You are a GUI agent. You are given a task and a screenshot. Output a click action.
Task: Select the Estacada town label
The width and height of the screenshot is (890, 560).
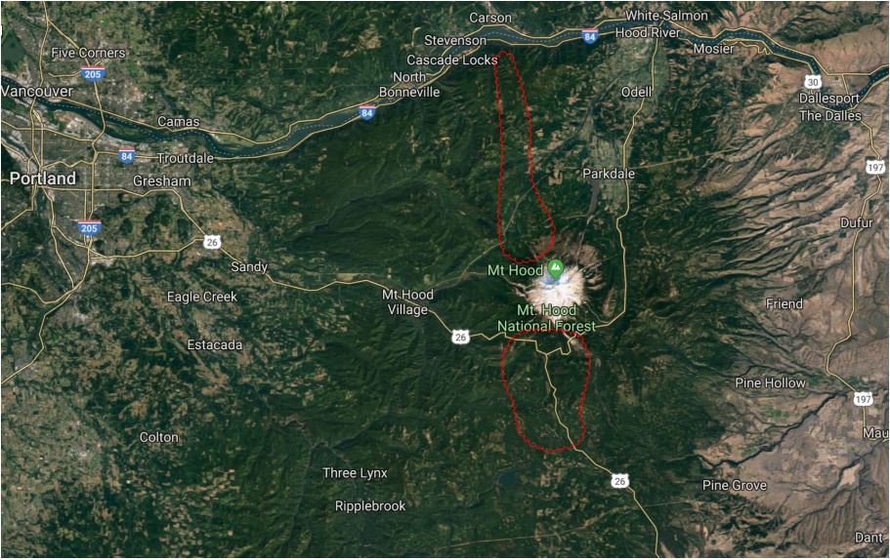coord(215,344)
